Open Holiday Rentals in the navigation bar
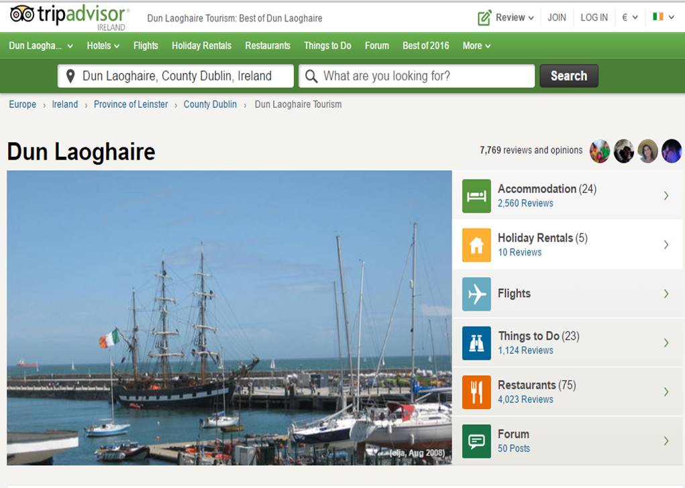Image resolution: width=685 pixels, height=488 pixels. 201,46
